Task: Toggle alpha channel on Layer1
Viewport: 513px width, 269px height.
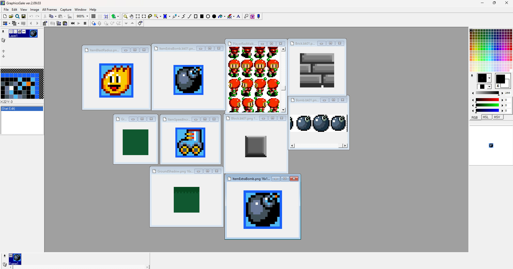Action: 20,32
